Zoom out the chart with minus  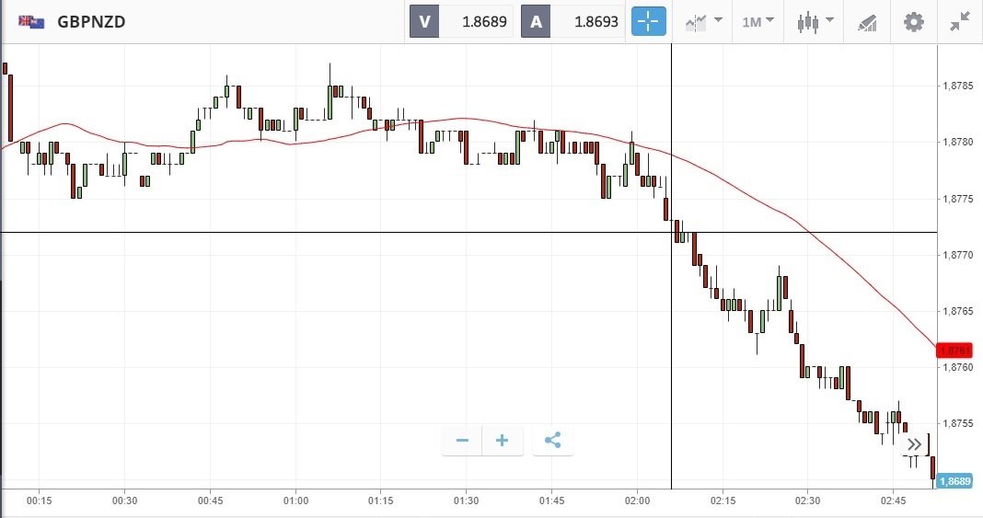pos(462,441)
